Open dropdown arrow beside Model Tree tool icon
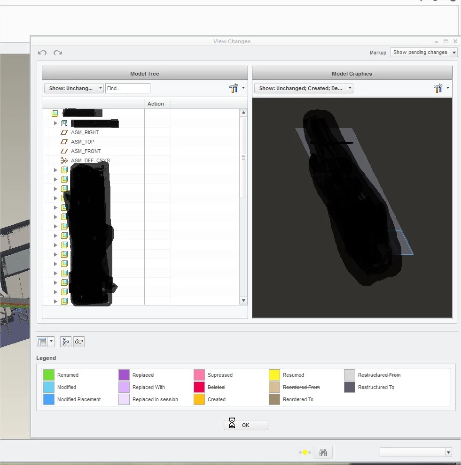Screen dimensions: 461x465 [x=243, y=88]
